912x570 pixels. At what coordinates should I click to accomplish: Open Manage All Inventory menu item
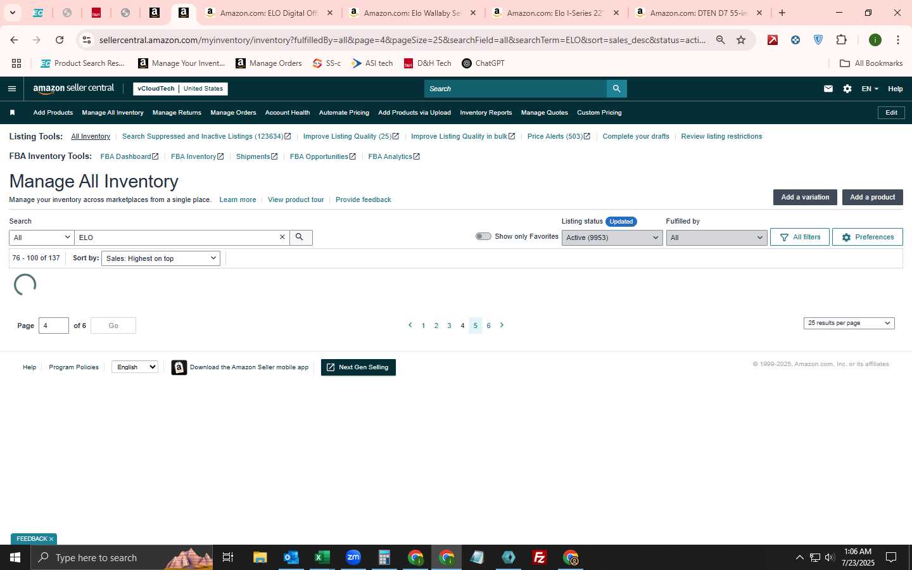pos(113,113)
